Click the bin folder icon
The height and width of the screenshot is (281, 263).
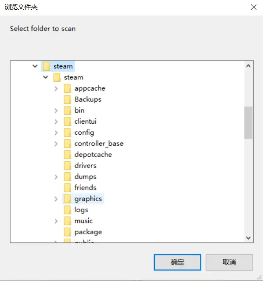click(x=68, y=110)
